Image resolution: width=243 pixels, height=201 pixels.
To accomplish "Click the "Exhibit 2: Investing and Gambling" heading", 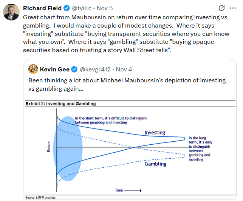I will [60, 104].
